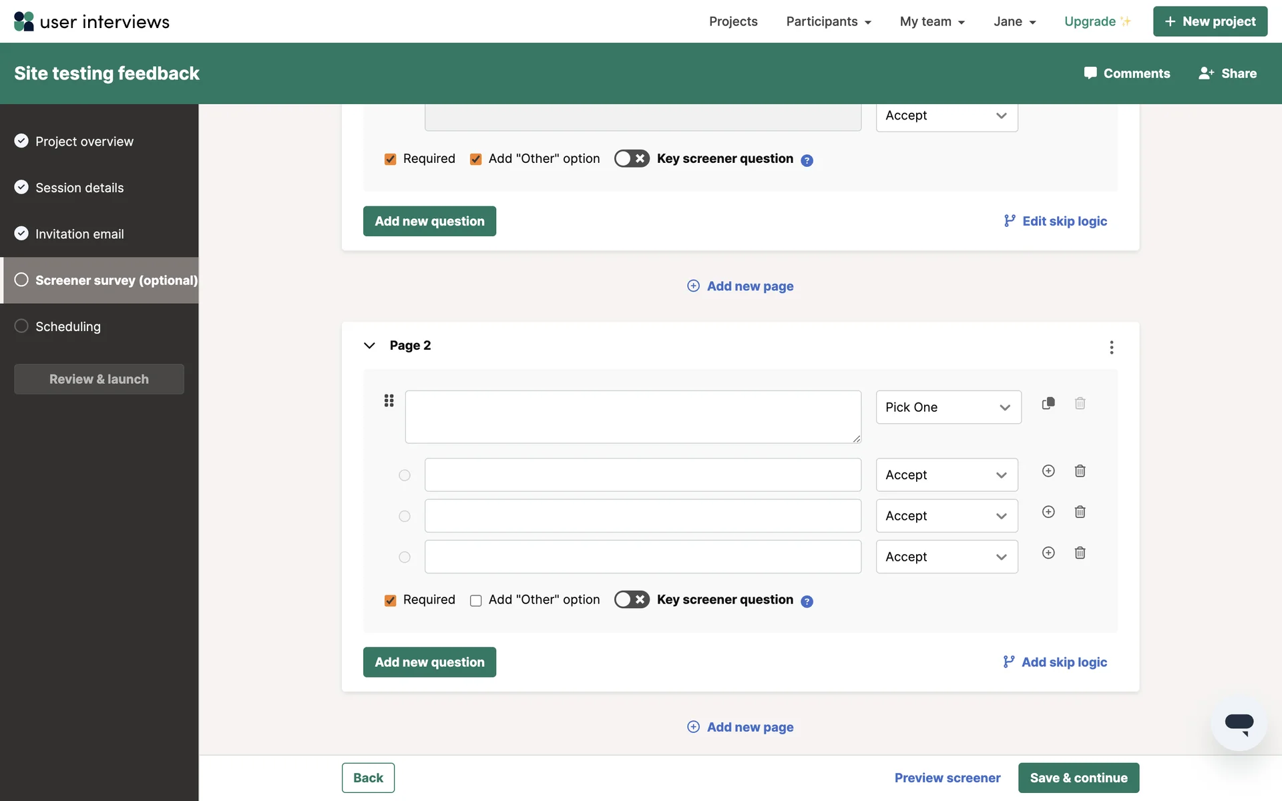Go to Session details in sidebar
This screenshot has width=1282, height=801.
pyautogui.click(x=79, y=188)
